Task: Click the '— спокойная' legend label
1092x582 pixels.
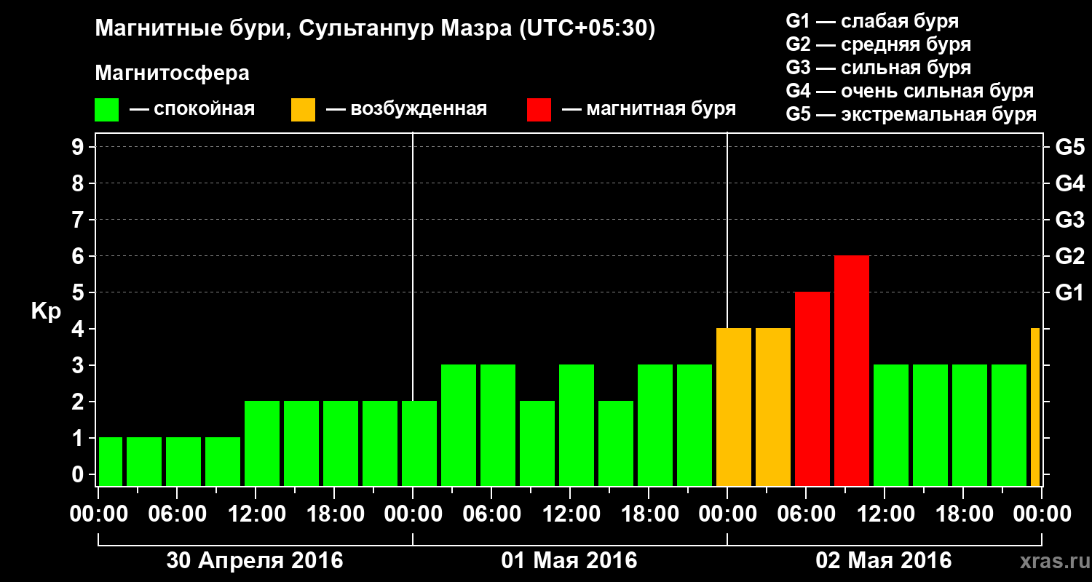Action: (192, 109)
